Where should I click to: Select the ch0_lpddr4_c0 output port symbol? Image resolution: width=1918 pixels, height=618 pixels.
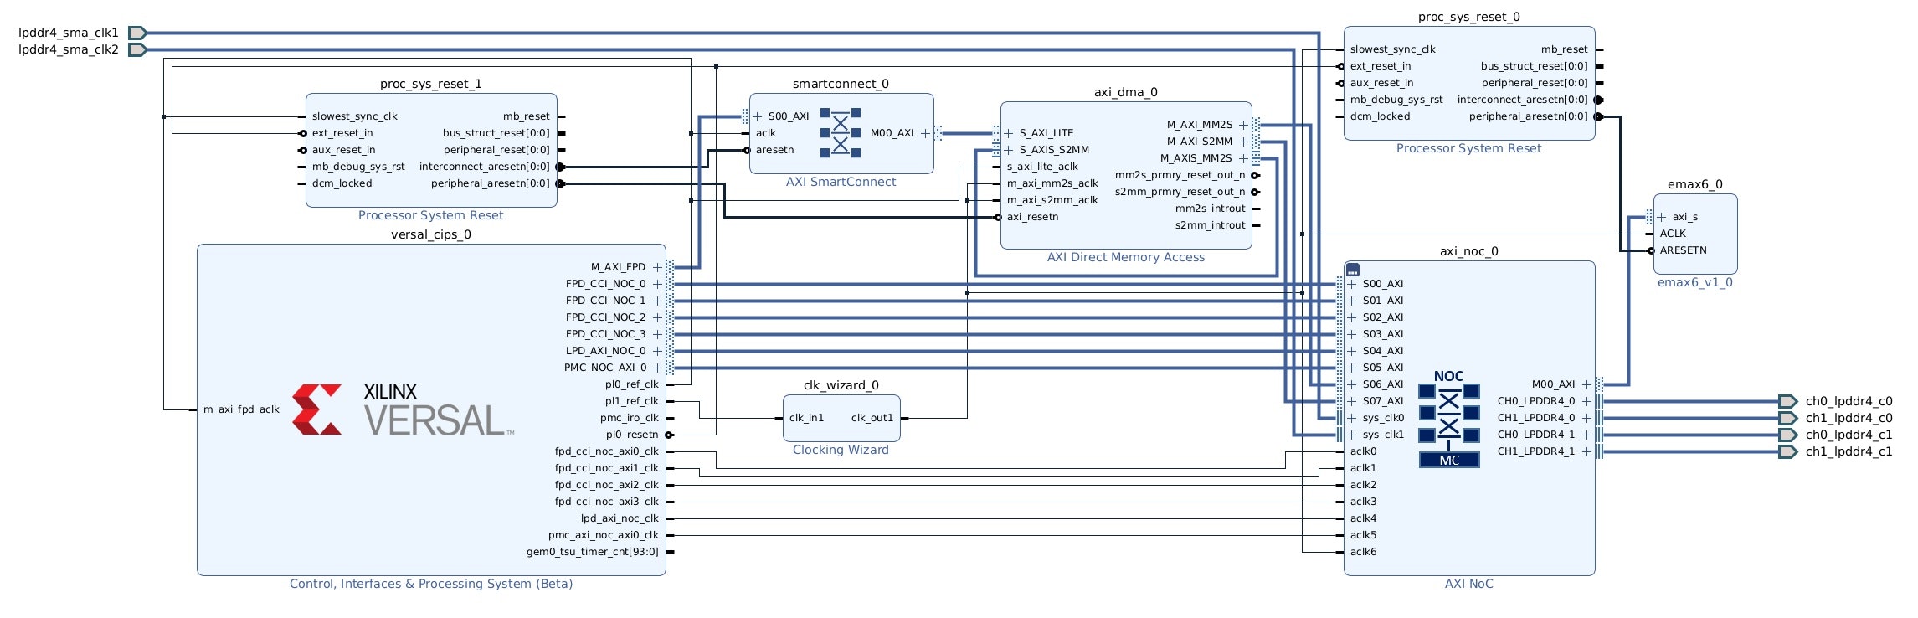point(1787,401)
